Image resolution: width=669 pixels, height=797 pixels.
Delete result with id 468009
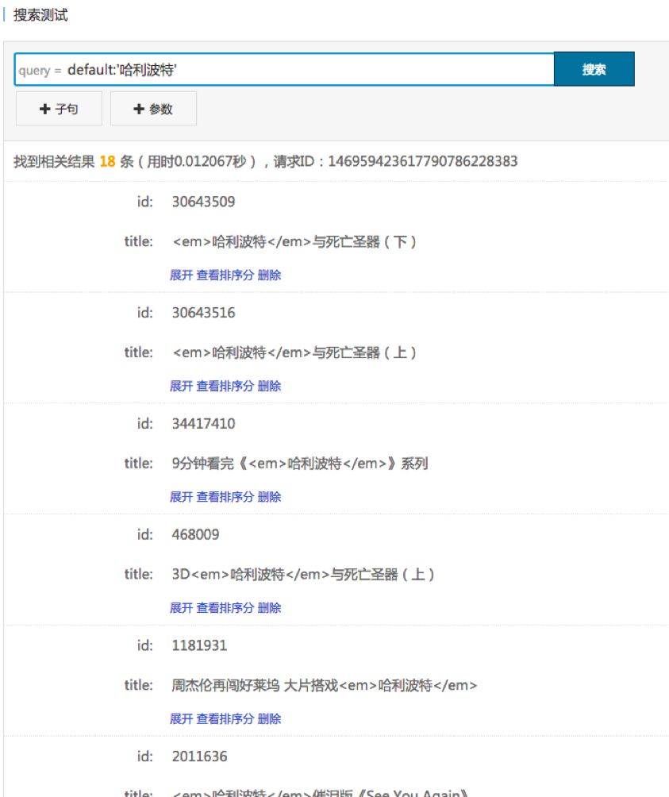[x=269, y=608]
